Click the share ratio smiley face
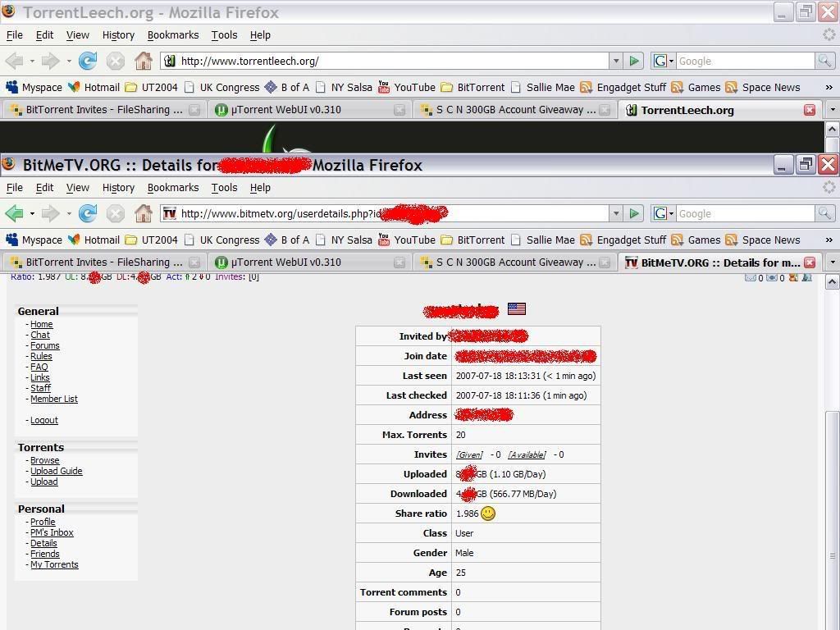This screenshot has width=840, height=630. tap(488, 514)
